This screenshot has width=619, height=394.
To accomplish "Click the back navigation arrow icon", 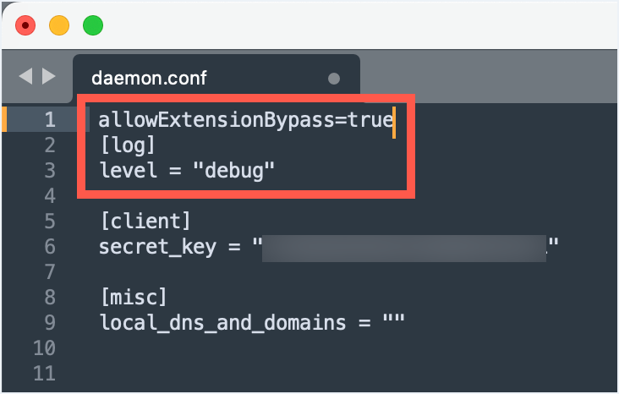I will (25, 77).
